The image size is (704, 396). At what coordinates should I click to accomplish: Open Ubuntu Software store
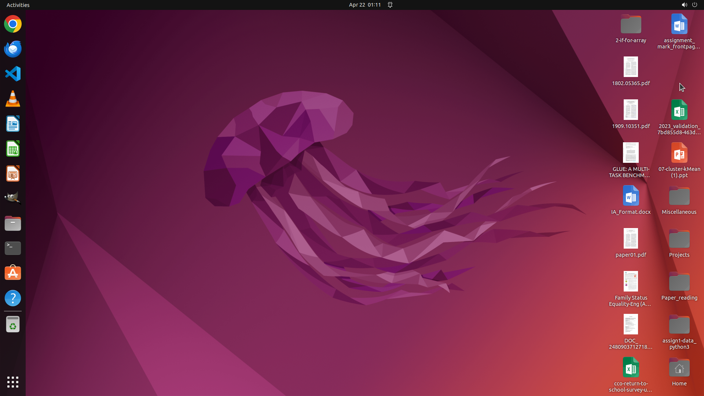13,273
